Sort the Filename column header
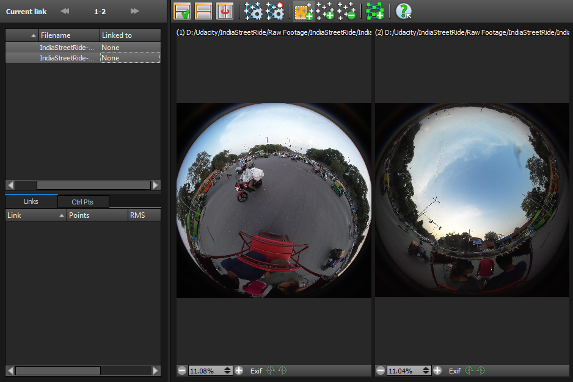 pyautogui.click(x=69, y=35)
